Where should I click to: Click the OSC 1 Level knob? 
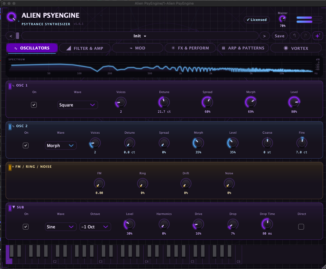pos(294,102)
